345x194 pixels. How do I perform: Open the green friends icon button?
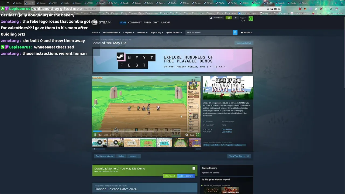click(x=229, y=18)
